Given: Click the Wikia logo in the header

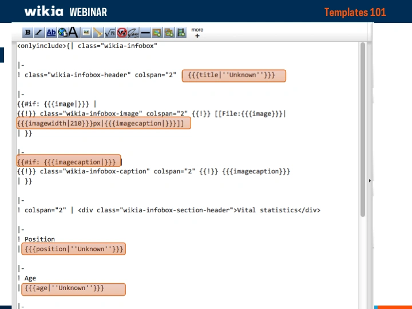Looking at the screenshot, I should (43, 11).
